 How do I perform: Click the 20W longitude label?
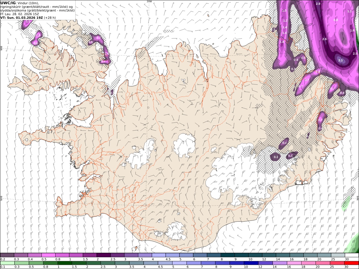[149, 1]
